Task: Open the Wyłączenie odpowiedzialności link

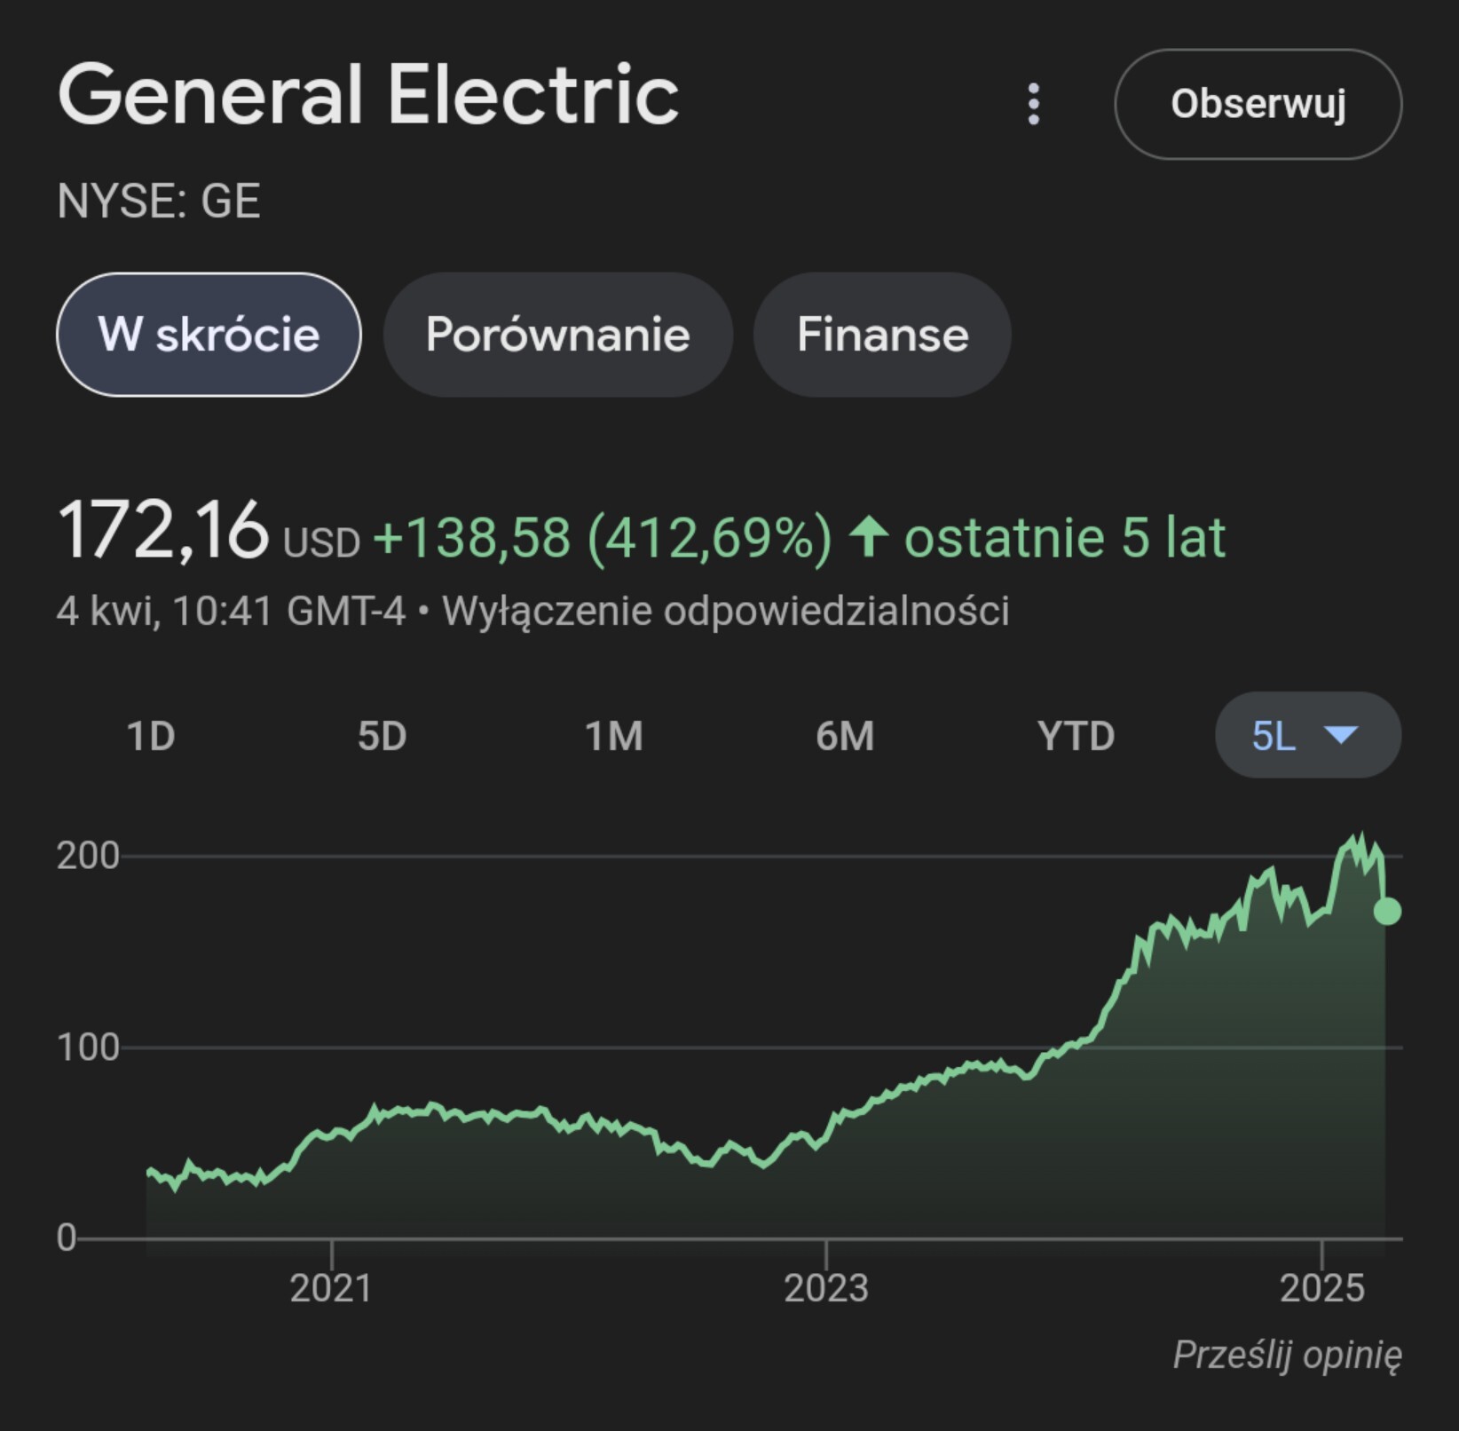Action: click(725, 611)
